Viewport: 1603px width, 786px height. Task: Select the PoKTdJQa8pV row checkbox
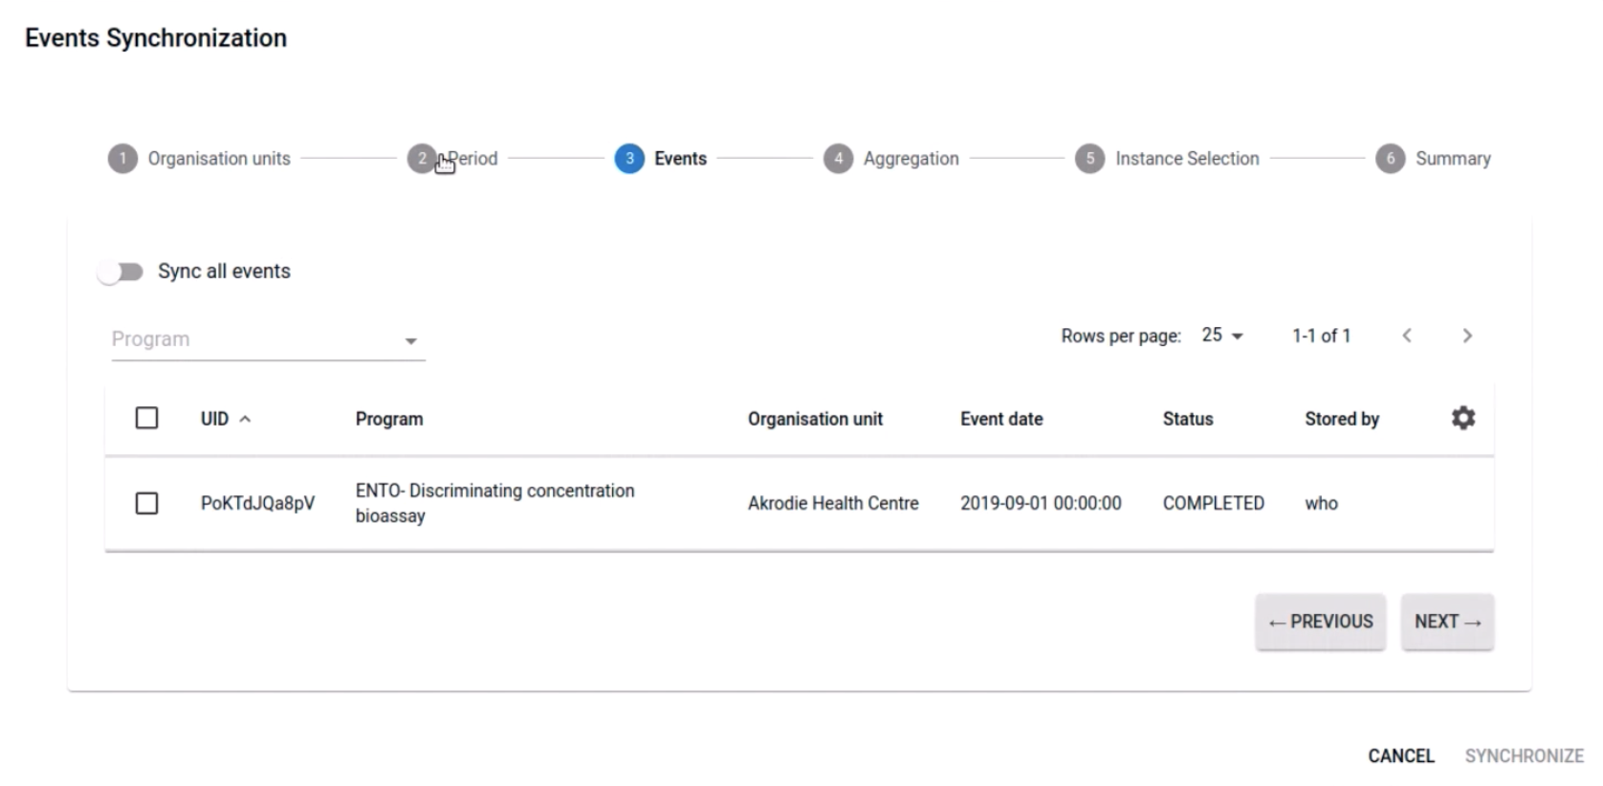(146, 503)
